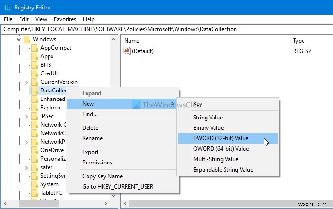Select Binary Value in the submenu
The height and width of the screenshot is (209, 333).
(x=228, y=128)
